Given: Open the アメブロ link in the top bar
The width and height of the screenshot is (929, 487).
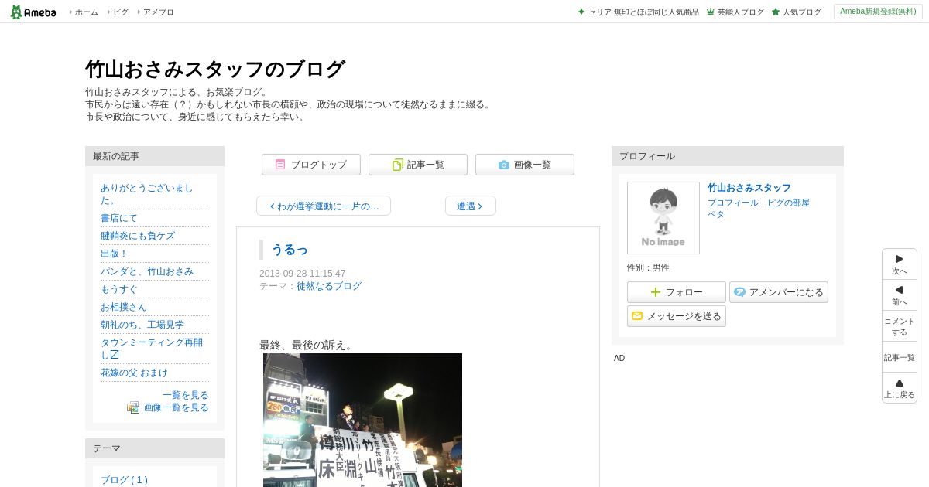Looking at the screenshot, I should tap(158, 12).
